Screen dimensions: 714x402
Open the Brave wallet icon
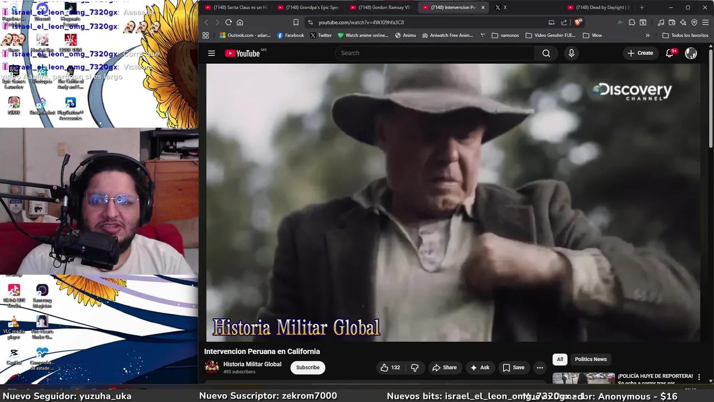(x=672, y=22)
